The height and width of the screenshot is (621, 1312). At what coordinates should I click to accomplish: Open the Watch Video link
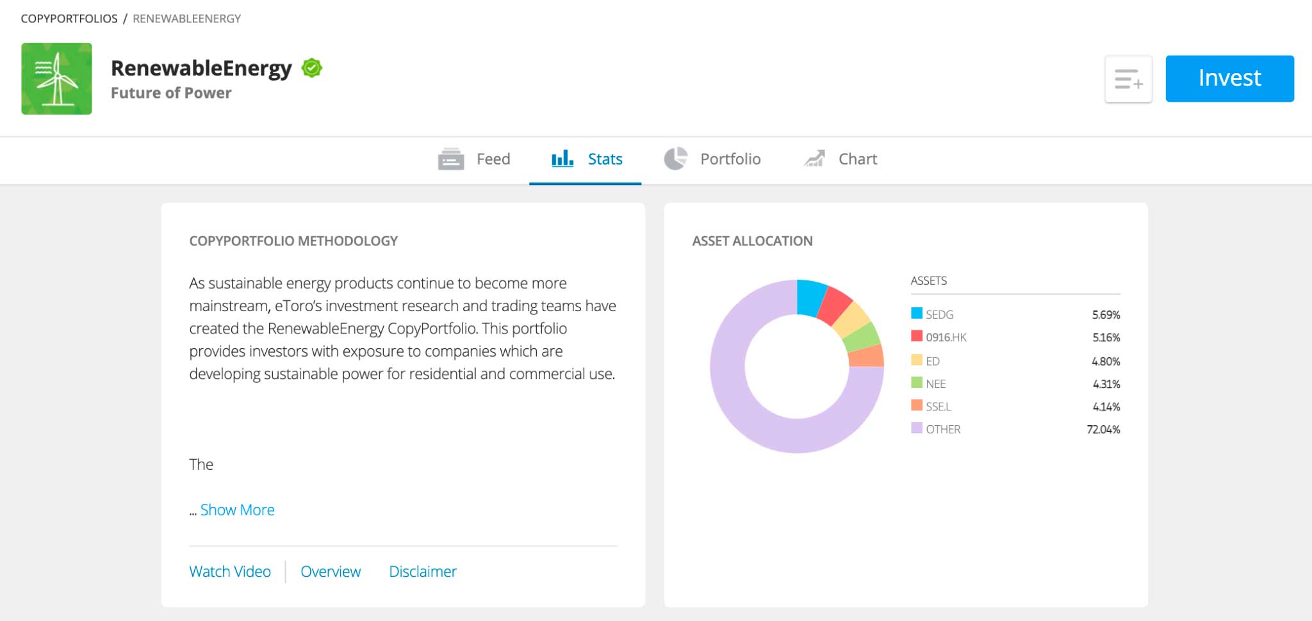(x=230, y=571)
